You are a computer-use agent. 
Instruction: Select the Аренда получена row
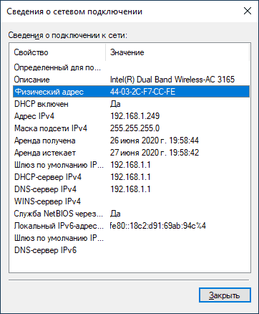click(131, 141)
